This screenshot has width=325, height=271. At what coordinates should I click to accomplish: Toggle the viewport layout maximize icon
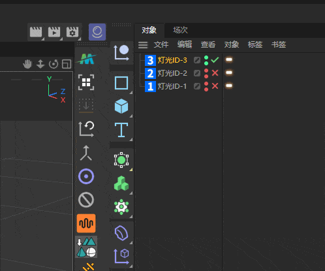pos(67,64)
